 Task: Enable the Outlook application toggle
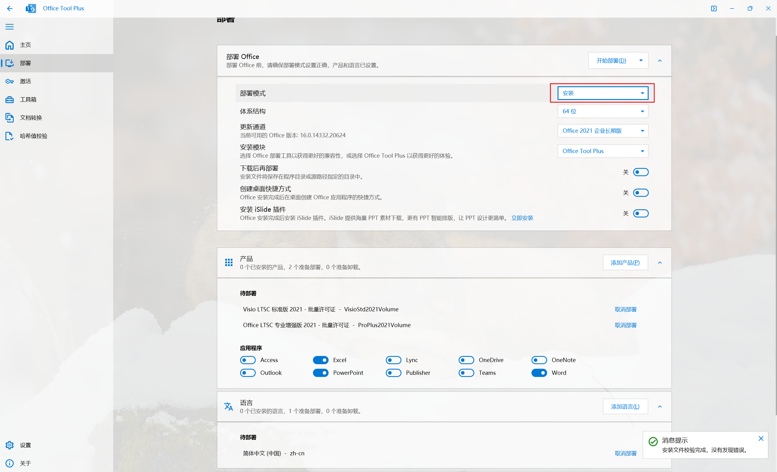pyautogui.click(x=248, y=373)
